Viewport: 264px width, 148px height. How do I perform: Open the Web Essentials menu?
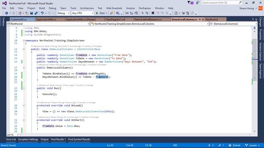[x=114, y=8]
